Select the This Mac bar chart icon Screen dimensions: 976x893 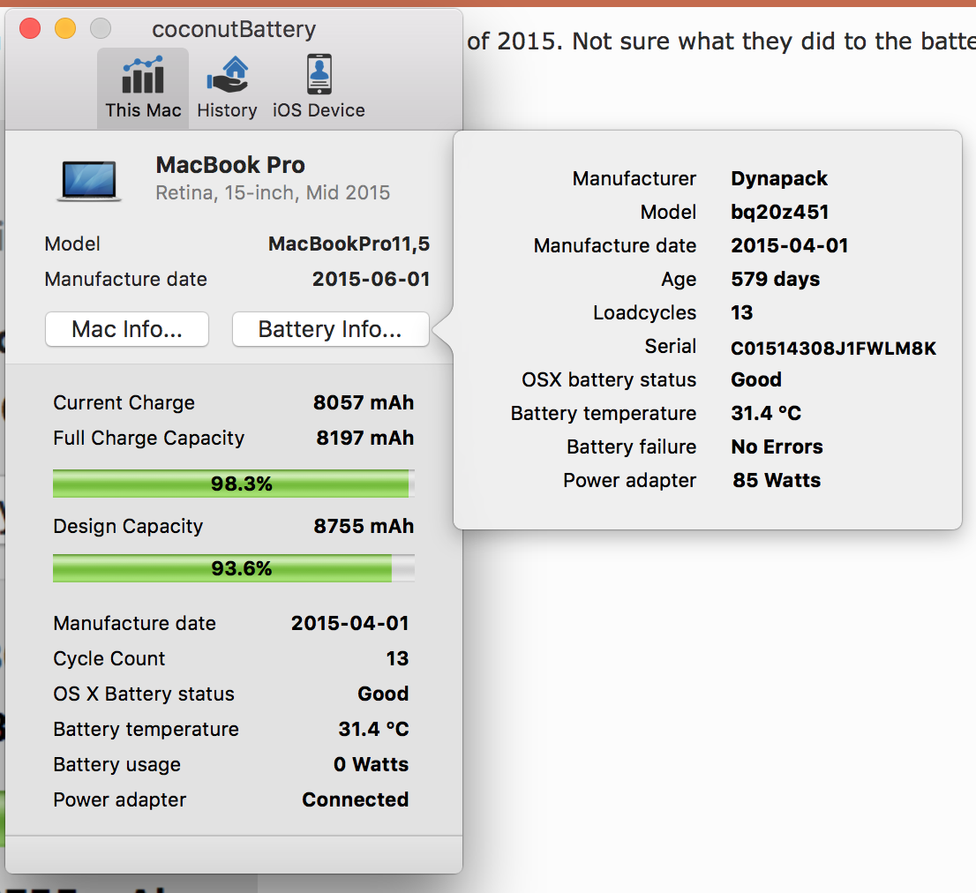[x=143, y=74]
